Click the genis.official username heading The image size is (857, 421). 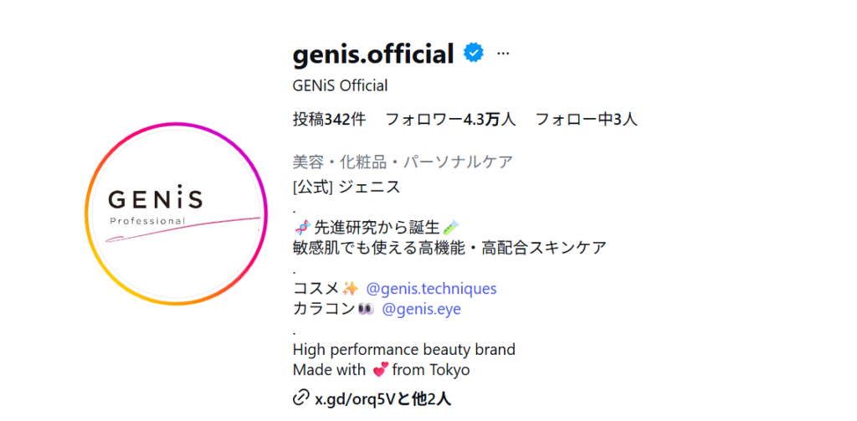point(373,54)
